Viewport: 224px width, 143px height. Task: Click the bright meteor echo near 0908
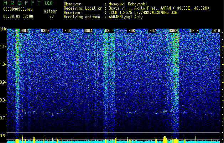[x=165, y=112]
